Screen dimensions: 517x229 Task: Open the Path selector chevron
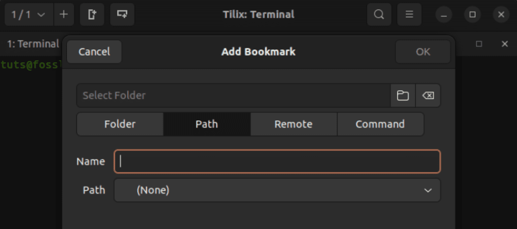point(428,190)
